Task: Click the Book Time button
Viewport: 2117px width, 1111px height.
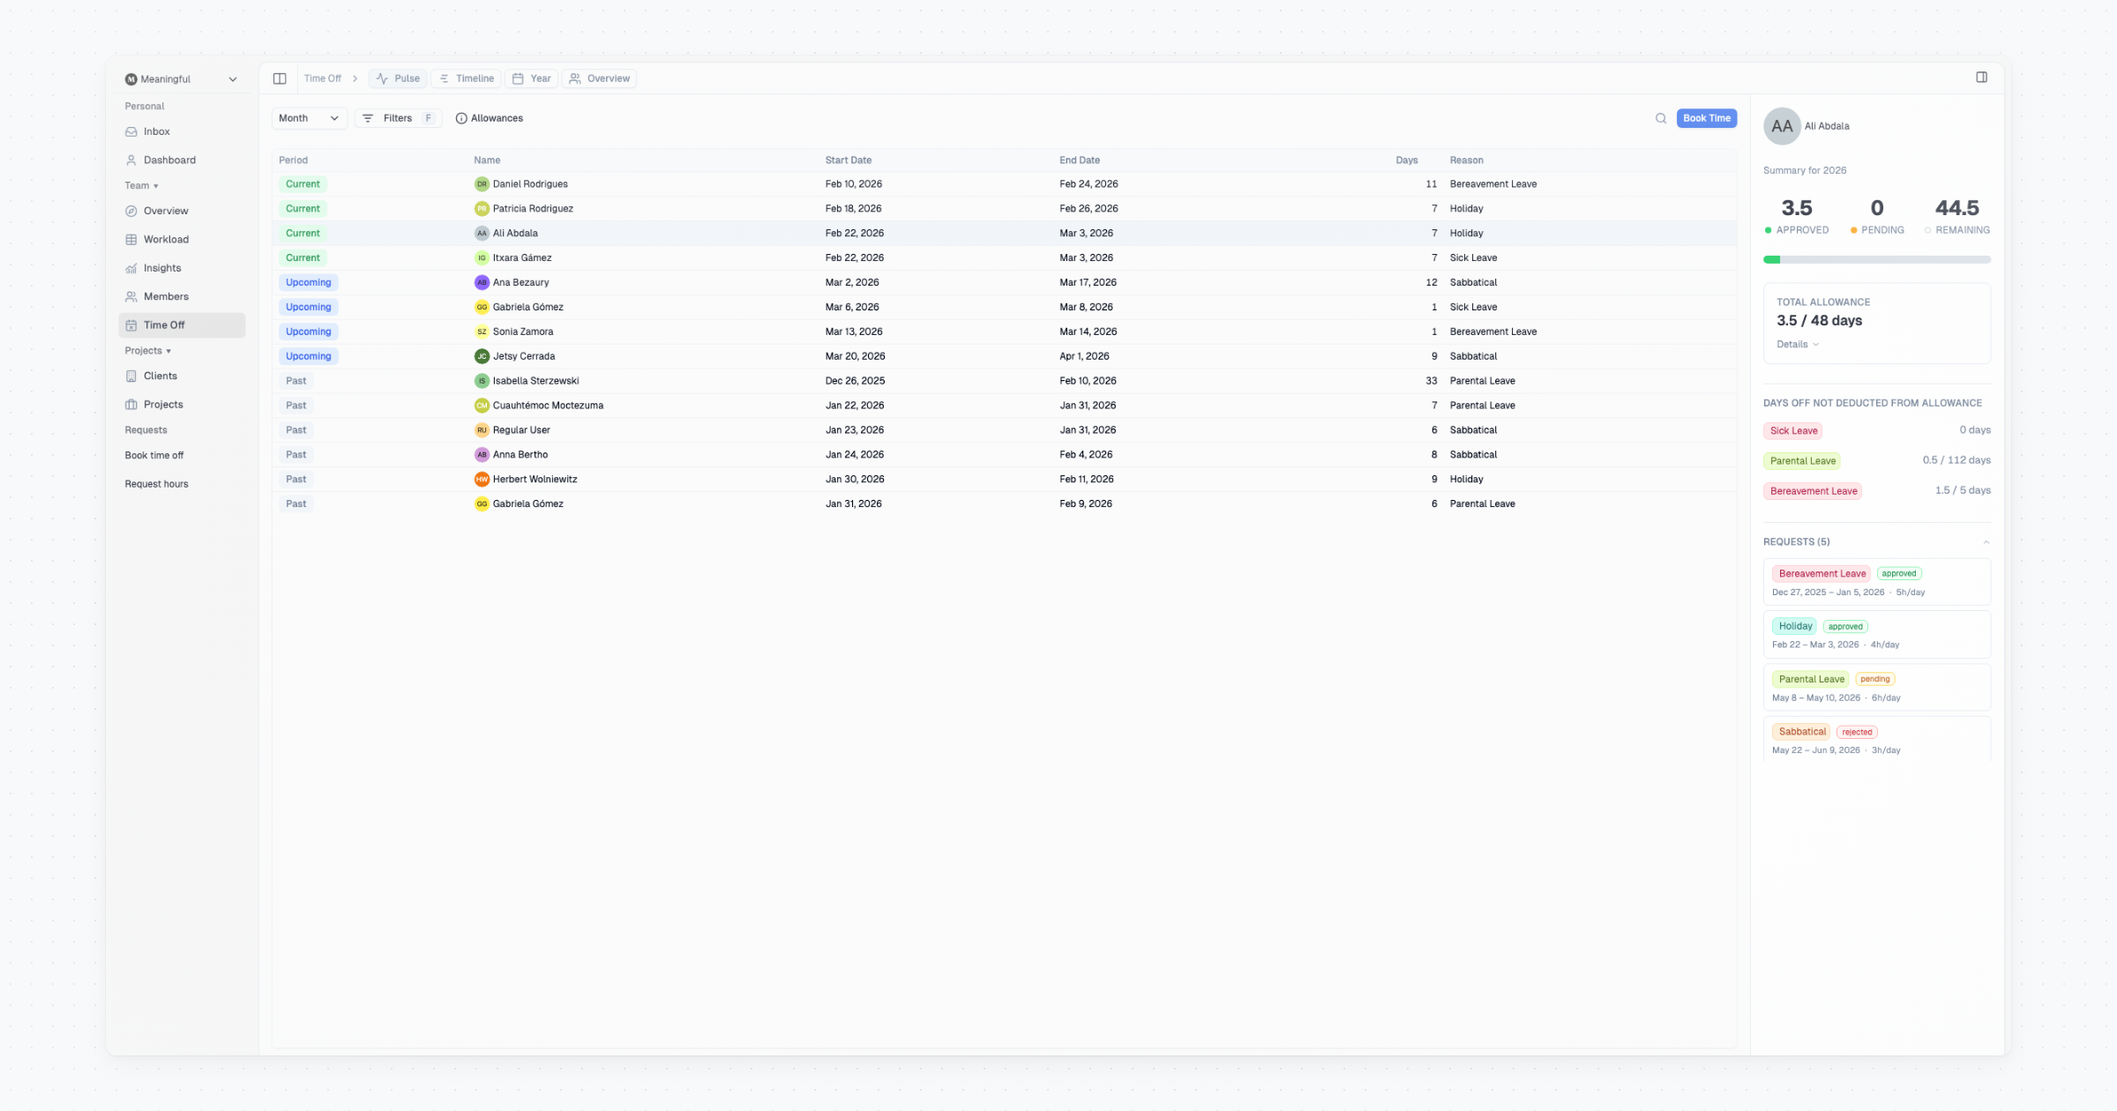Action: pyautogui.click(x=1706, y=118)
